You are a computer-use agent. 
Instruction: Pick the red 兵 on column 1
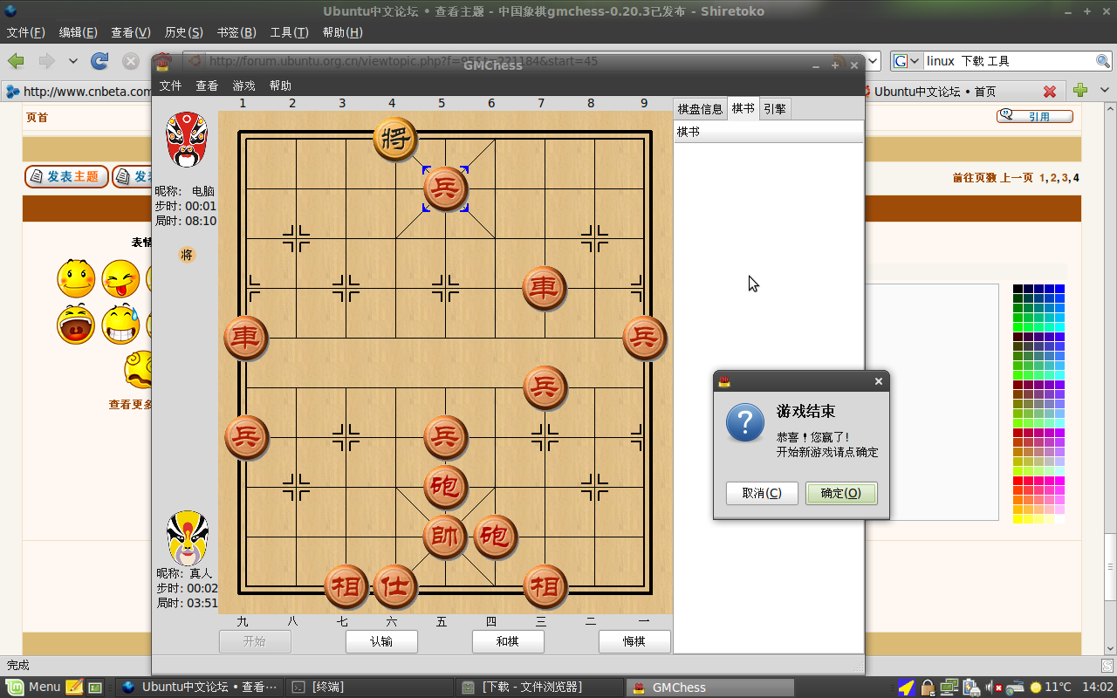point(246,437)
